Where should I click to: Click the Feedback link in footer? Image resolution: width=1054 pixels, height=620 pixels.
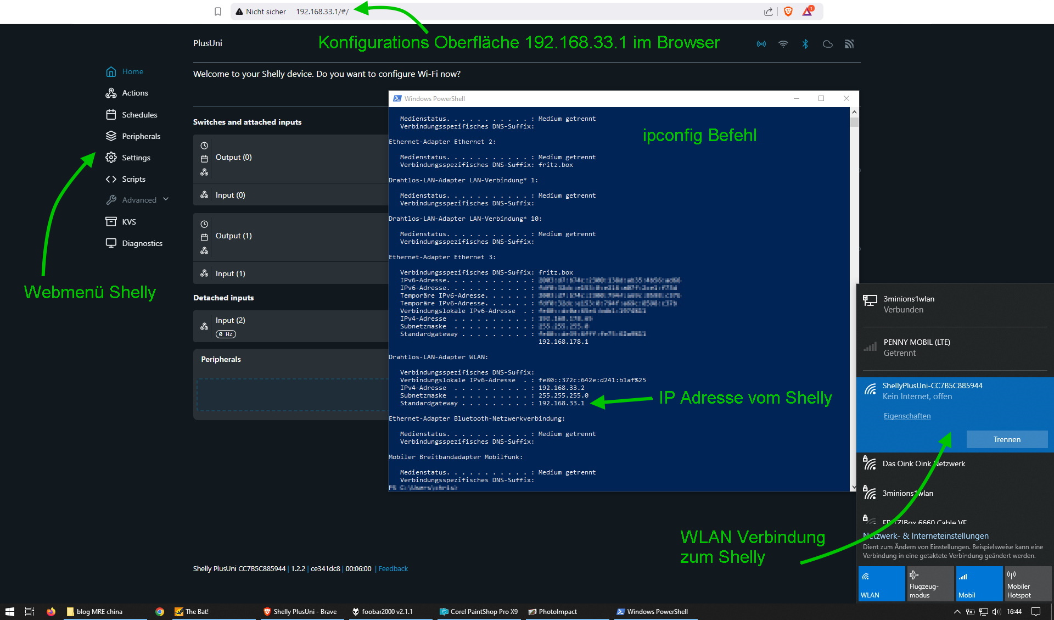tap(393, 569)
